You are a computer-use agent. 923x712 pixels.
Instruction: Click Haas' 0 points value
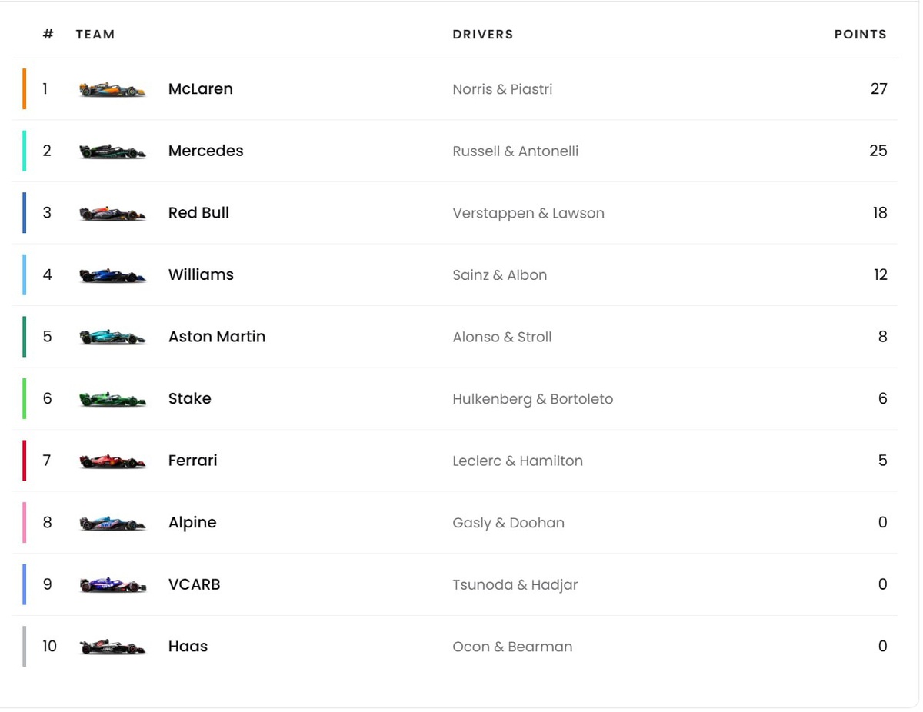point(883,646)
